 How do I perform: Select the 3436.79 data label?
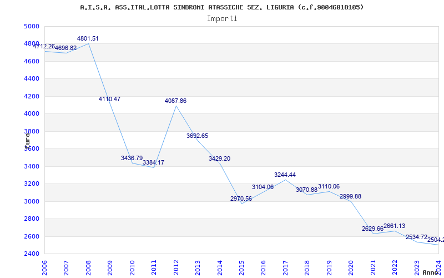point(132,158)
